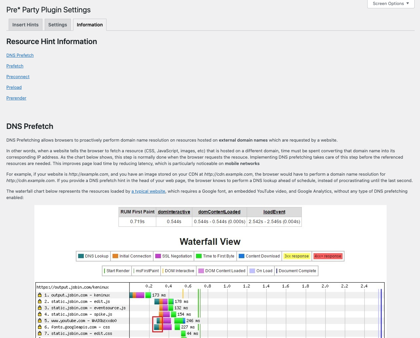Click the lock icon for fonts.googleapis.com css
This screenshot has width=420, height=338.
[x=40, y=327]
